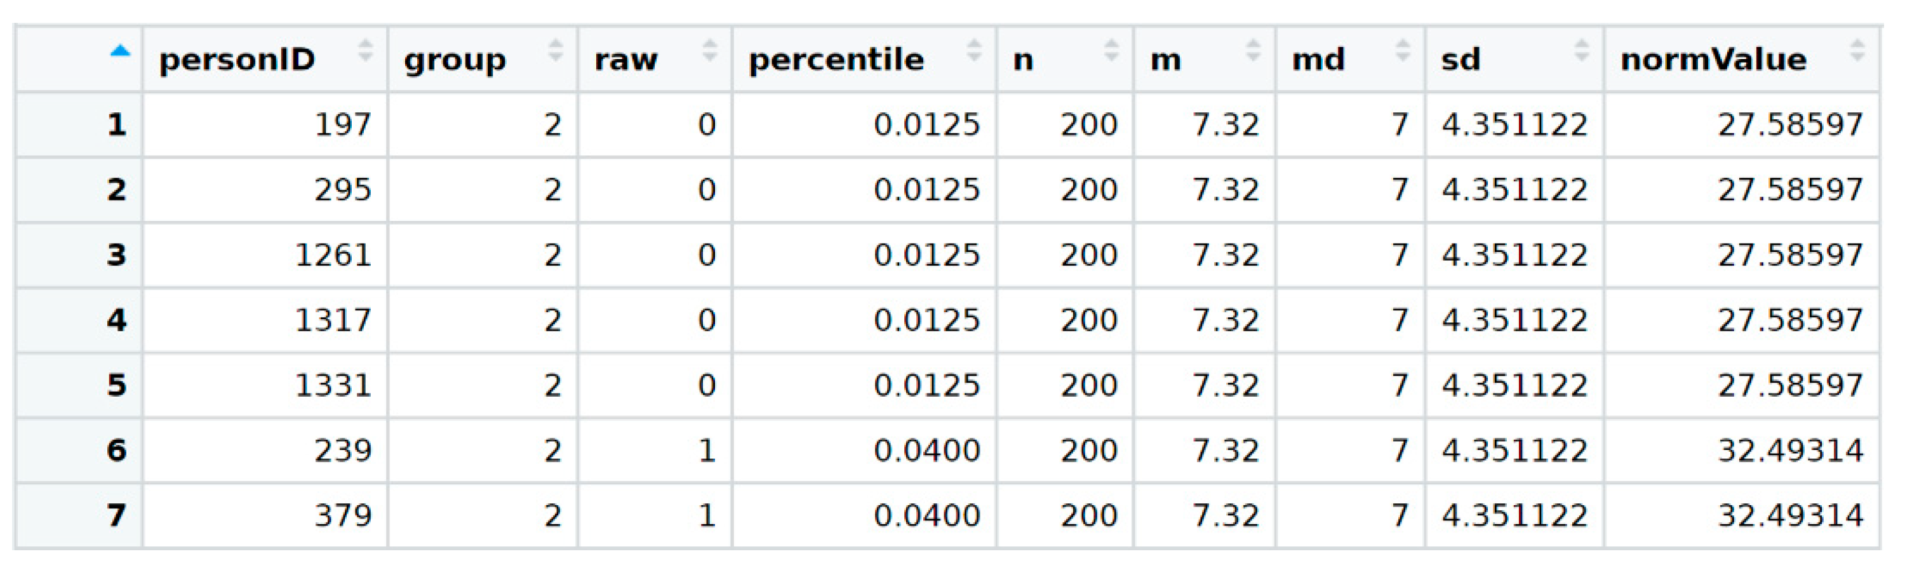Click the sort arrows icon beside sd
The width and height of the screenshot is (1905, 568).
coord(1581,51)
